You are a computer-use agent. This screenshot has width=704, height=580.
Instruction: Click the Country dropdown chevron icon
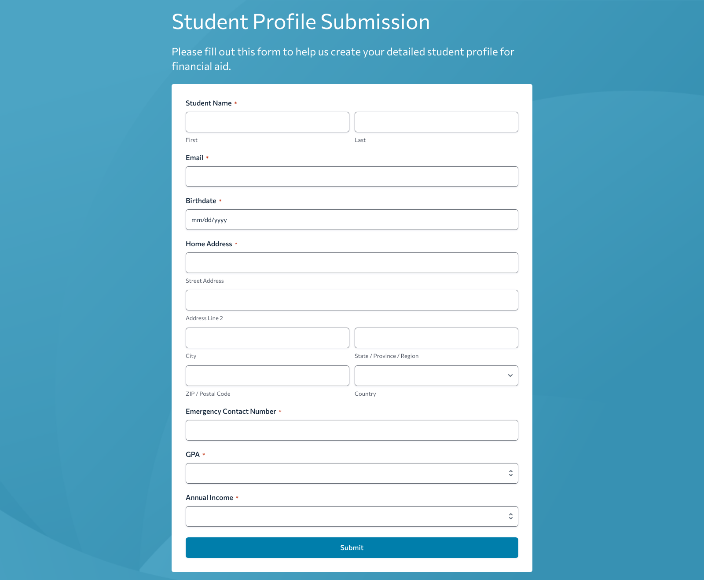click(x=510, y=376)
